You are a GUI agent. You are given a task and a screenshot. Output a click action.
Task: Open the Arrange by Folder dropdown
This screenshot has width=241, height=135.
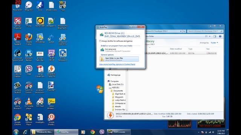(x=214, y=43)
